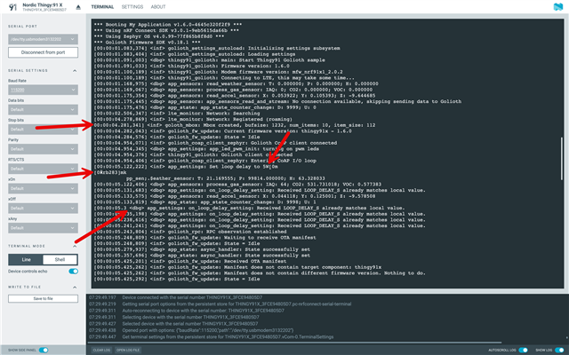The height and width of the screenshot is (355, 569).
Task: Open the RTS/CTS dropdown
Action: click(43, 169)
